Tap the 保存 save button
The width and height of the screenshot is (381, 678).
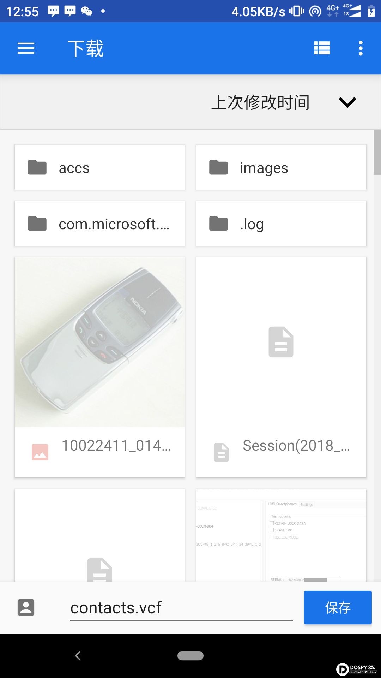pos(338,607)
